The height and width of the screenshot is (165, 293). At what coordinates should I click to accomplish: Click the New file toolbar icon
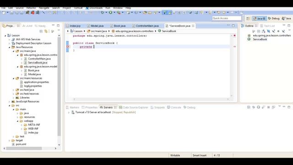(4, 12)
